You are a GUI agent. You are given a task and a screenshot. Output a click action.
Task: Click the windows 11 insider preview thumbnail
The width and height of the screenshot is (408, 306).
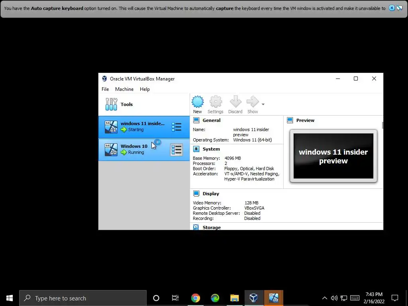tap(333, 156)
